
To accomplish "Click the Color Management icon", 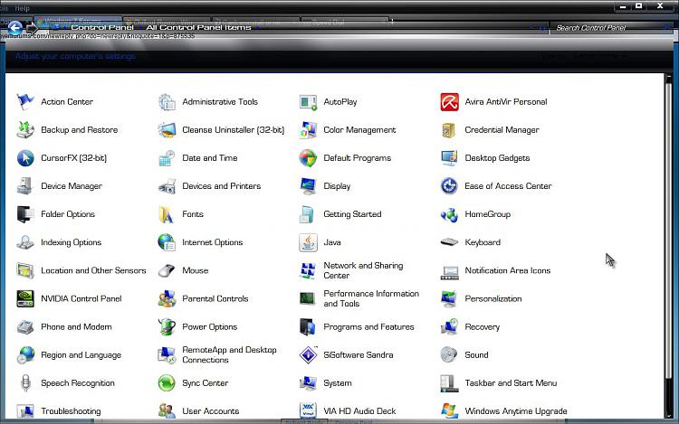I will (x=308, y=130).
